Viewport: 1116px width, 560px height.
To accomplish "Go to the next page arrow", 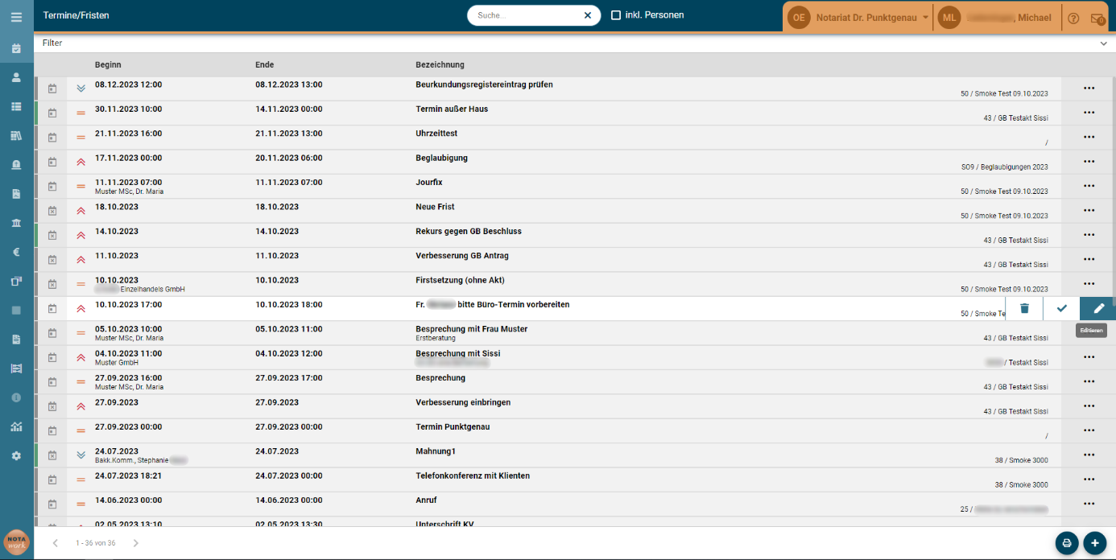I will point(136,543).
